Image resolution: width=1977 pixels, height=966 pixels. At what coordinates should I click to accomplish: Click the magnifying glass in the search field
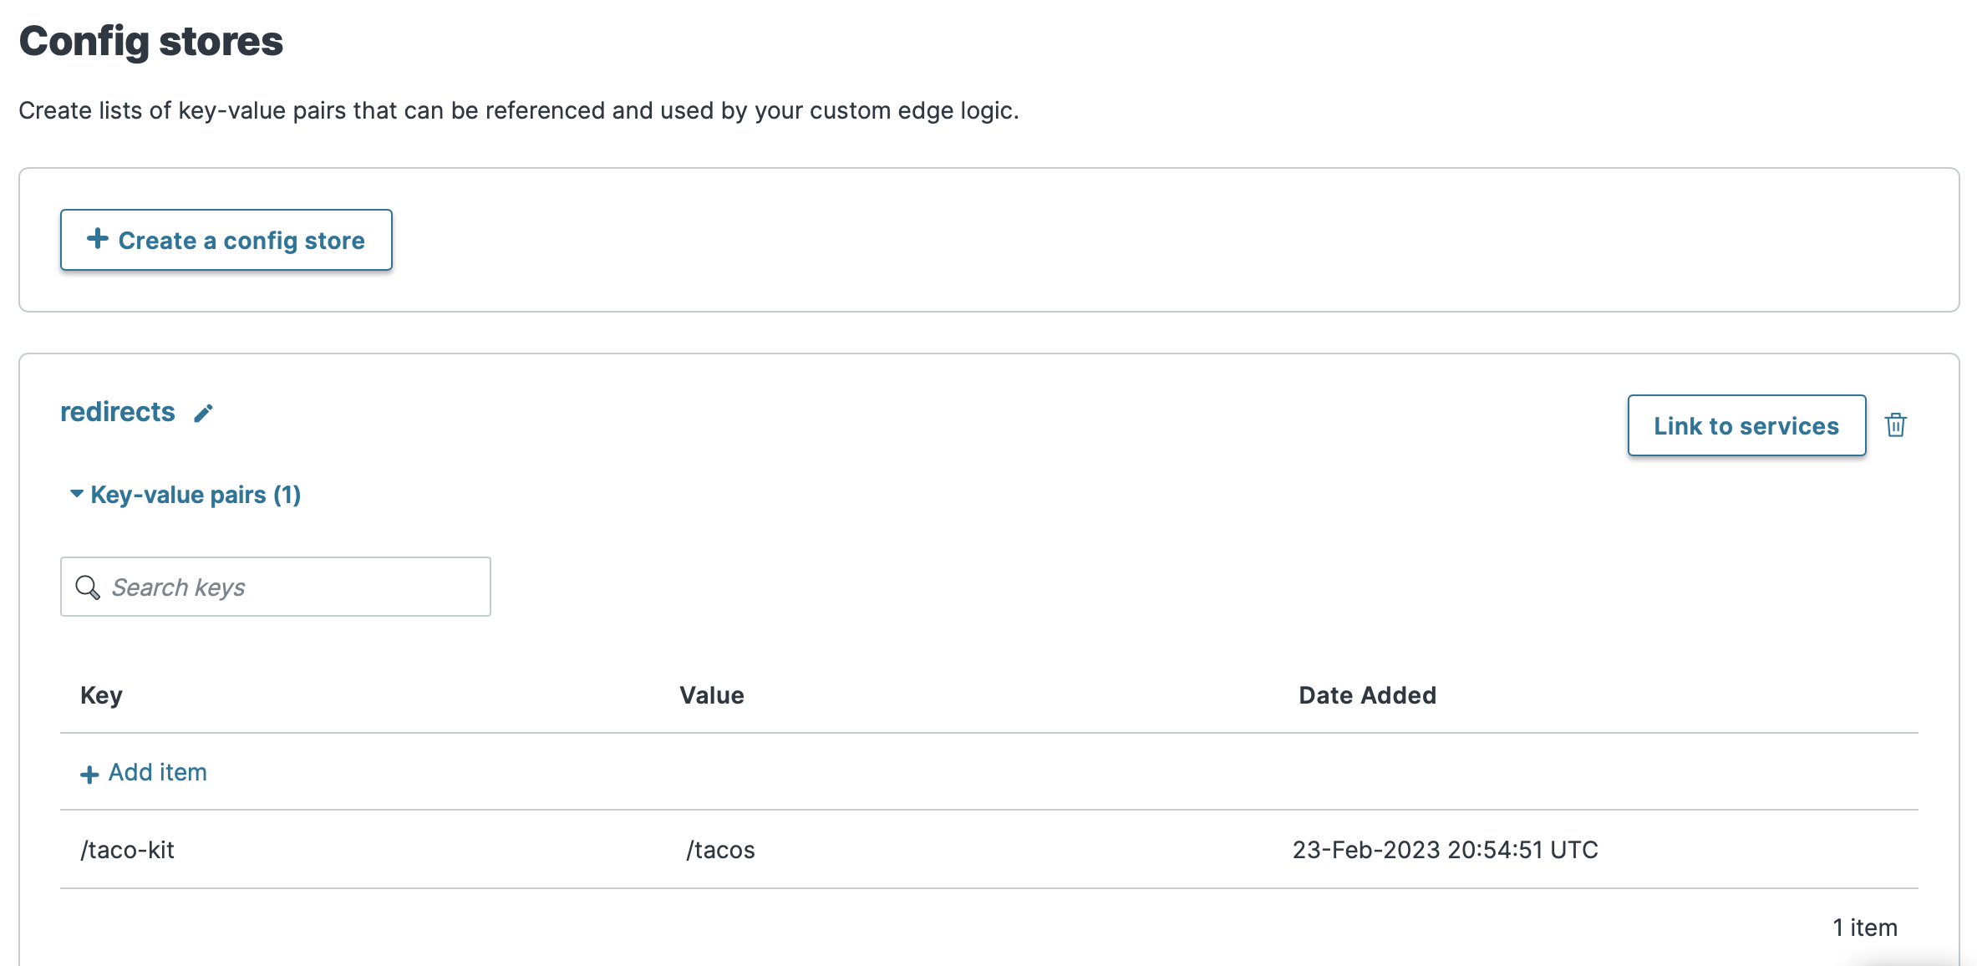(x=87, y=587)
